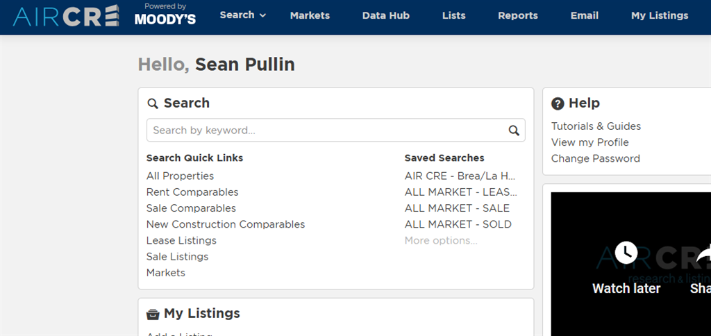The width and height of the screenshot is (711, 336).
Task: Open the All Properties quick link
Action: point(180,176)
